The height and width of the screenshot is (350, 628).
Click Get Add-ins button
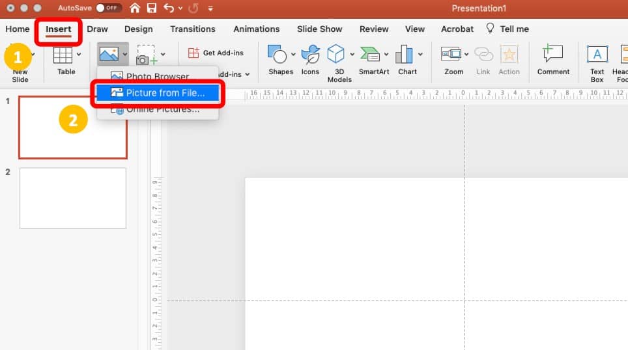point(216,53)
